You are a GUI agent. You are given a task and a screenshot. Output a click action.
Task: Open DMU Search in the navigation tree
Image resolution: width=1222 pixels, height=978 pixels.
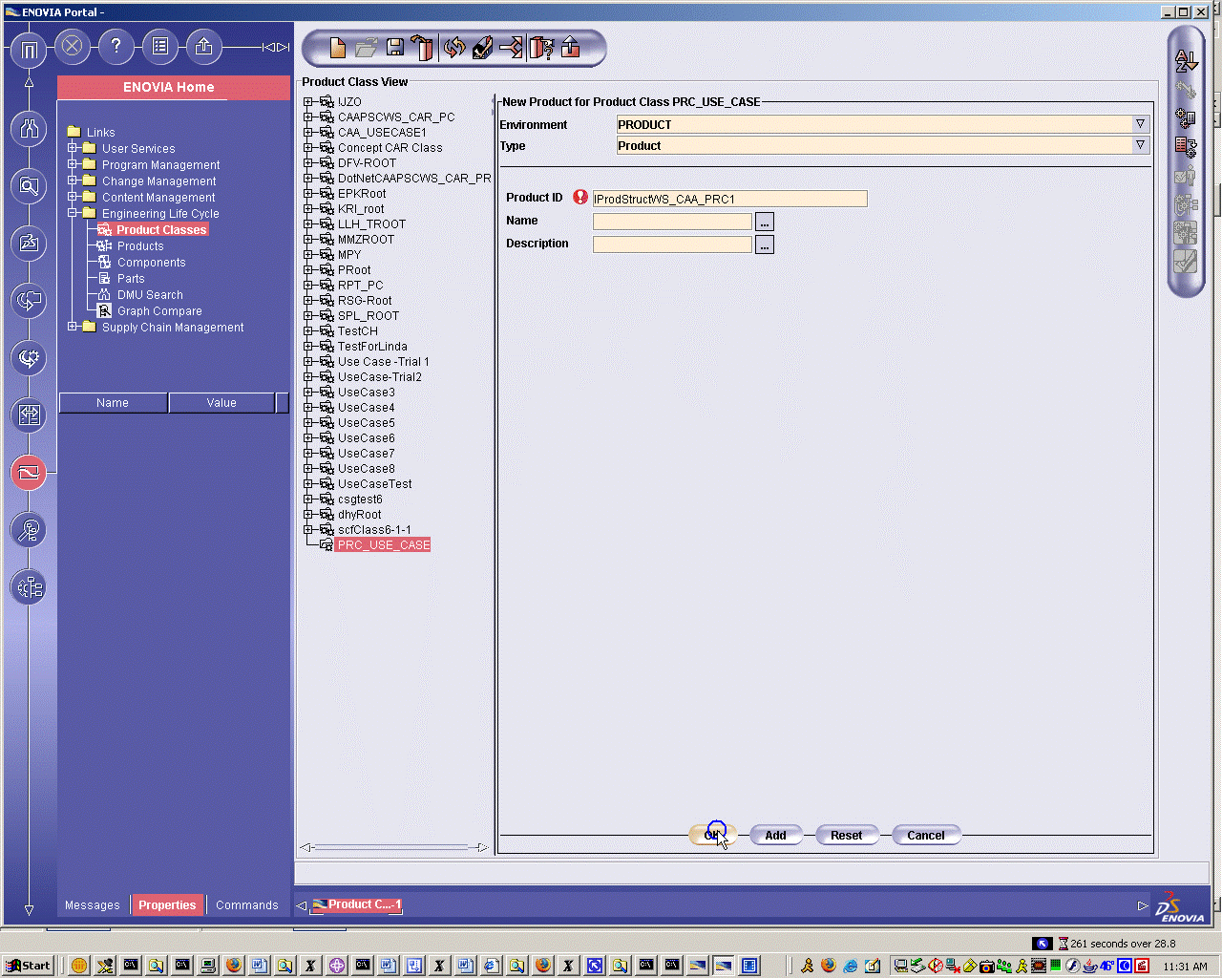(150, 295)
